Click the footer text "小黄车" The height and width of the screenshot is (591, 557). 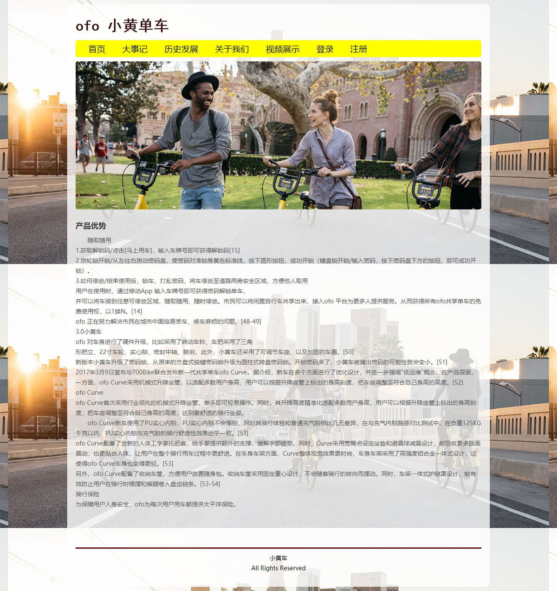(278, 558)
